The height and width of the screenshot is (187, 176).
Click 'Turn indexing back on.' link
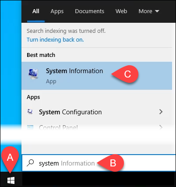pos(55,40)
